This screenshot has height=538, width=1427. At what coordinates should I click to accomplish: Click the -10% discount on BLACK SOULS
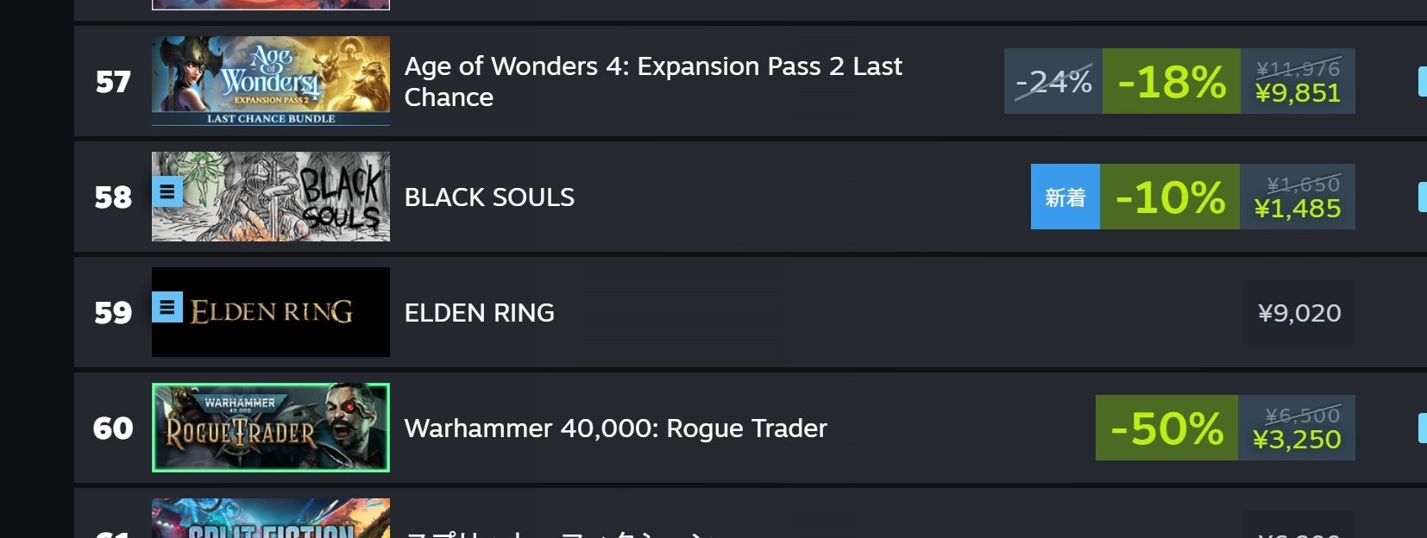(x=1169, y=197)
